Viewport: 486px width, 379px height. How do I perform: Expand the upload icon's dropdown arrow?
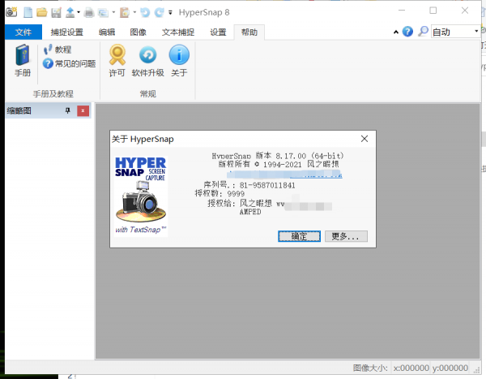point(79,12)
